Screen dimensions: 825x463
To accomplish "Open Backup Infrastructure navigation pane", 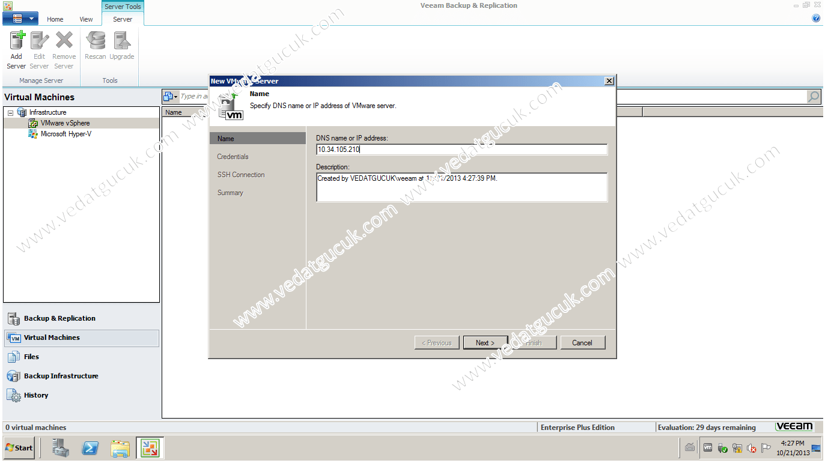I will (x=82, y=376).
